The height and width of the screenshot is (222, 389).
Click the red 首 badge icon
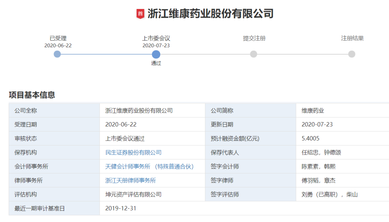click(140, 14)
